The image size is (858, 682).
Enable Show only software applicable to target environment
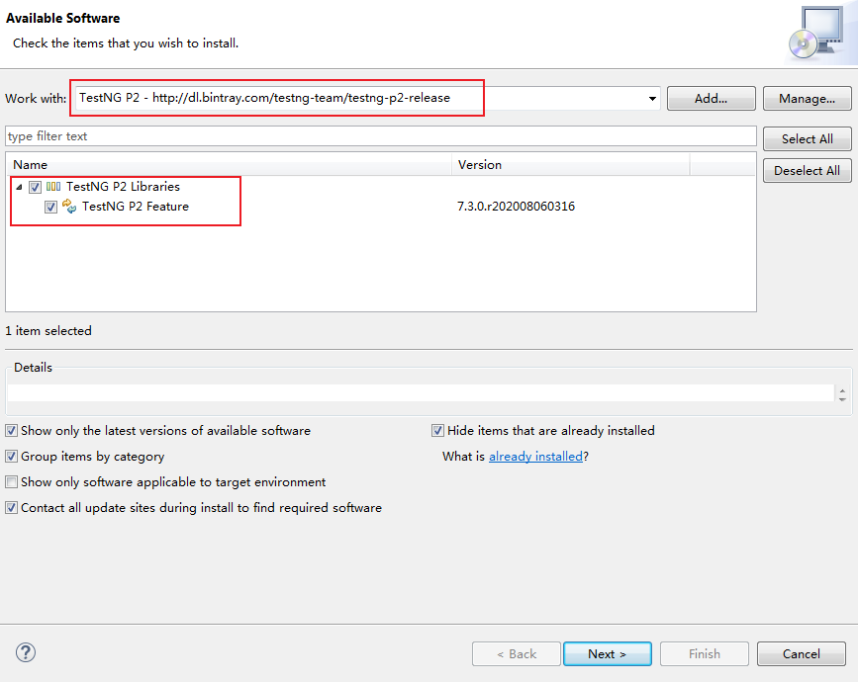pos(12,482)
